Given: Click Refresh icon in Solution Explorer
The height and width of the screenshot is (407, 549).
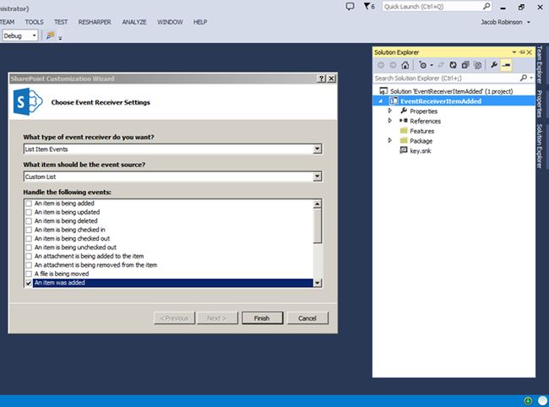Looking at the screenshot, I should click(453, 65).
